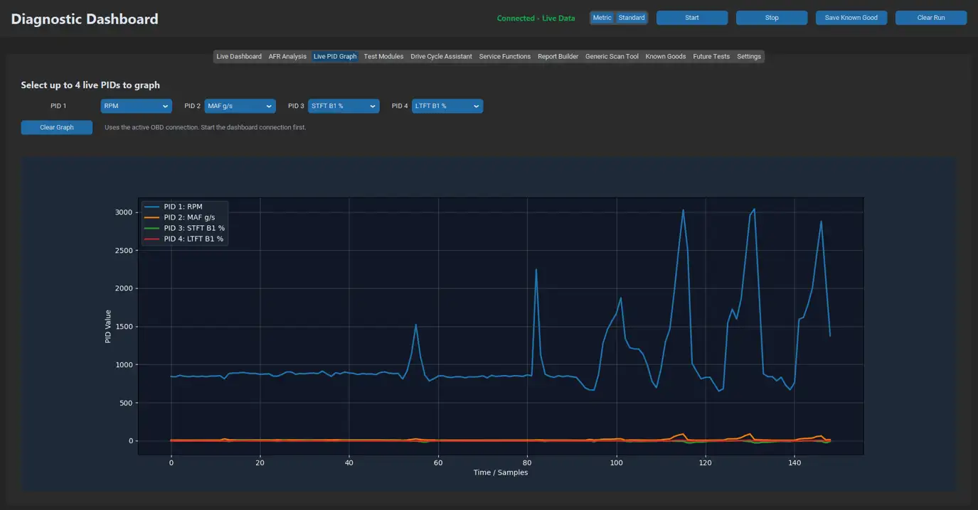Go to the Test Modules tab
978x510 pixels.
pyautogui.click(x=383, y=56)
